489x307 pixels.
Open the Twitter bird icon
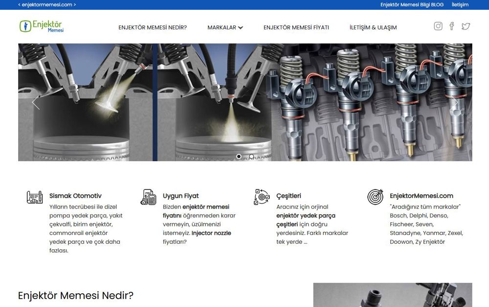(x=466, y=26)
